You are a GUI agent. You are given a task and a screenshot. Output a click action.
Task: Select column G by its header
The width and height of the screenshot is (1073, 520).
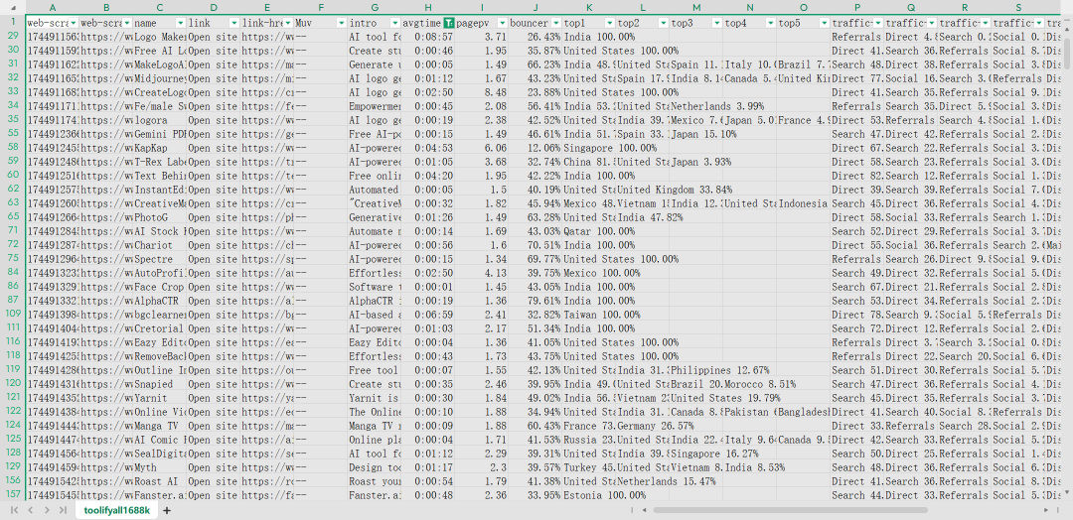point(374,9)
